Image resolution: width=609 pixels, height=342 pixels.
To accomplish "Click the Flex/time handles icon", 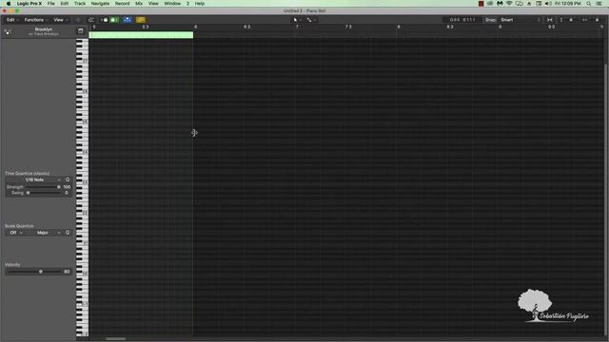I will [91, 20].
